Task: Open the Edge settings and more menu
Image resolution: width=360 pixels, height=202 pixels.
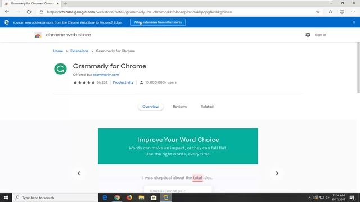Action: point(353,12)
